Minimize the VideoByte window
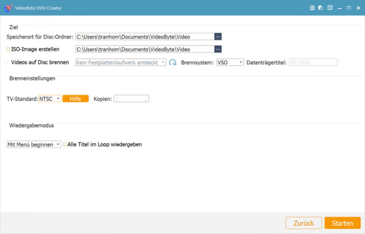Screen dimensions: 365x234 pos(340,8)
